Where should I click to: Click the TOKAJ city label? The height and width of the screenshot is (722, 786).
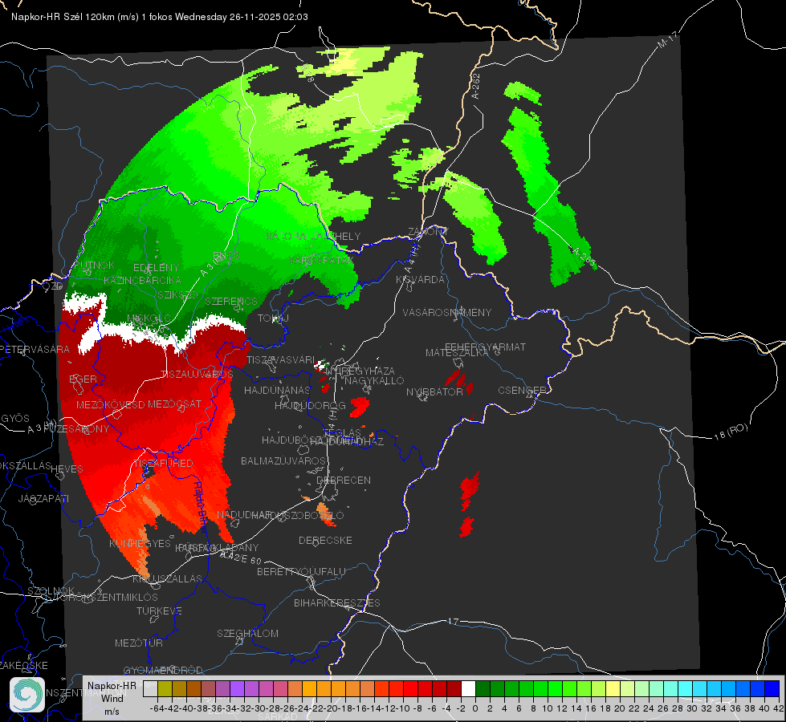pyautogui.click(x=273, y=318)
